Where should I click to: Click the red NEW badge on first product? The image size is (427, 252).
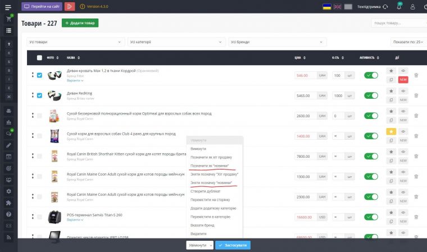403,80
